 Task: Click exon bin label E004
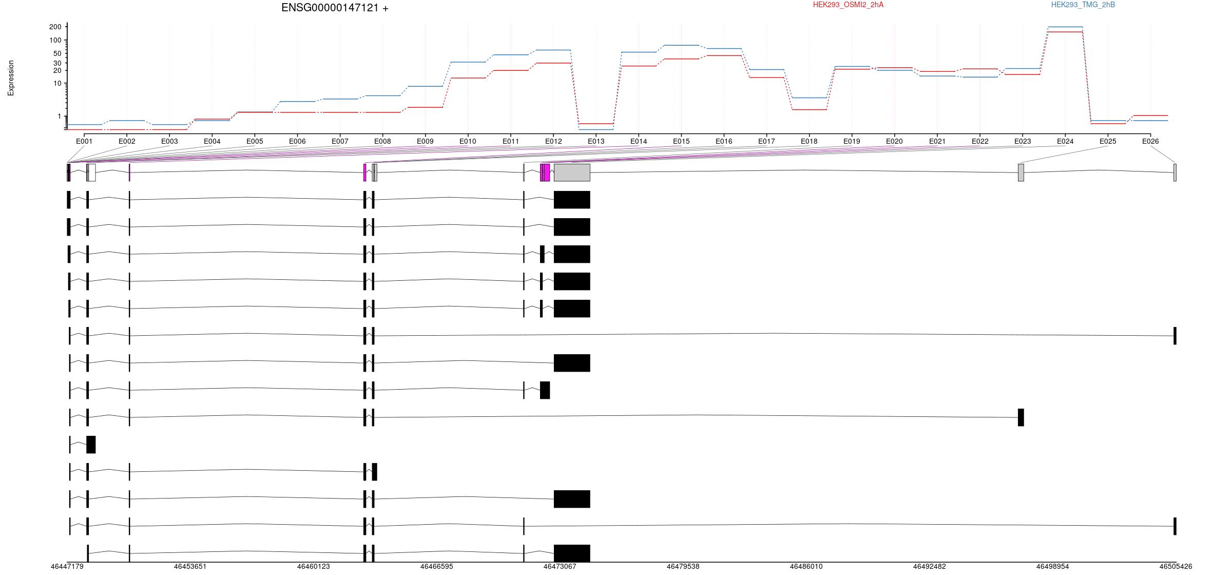tap(212, 141)
